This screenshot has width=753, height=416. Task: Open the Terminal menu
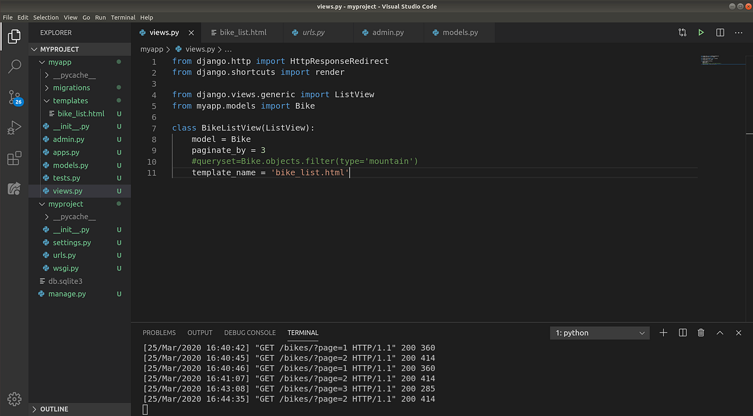[123, 17]
